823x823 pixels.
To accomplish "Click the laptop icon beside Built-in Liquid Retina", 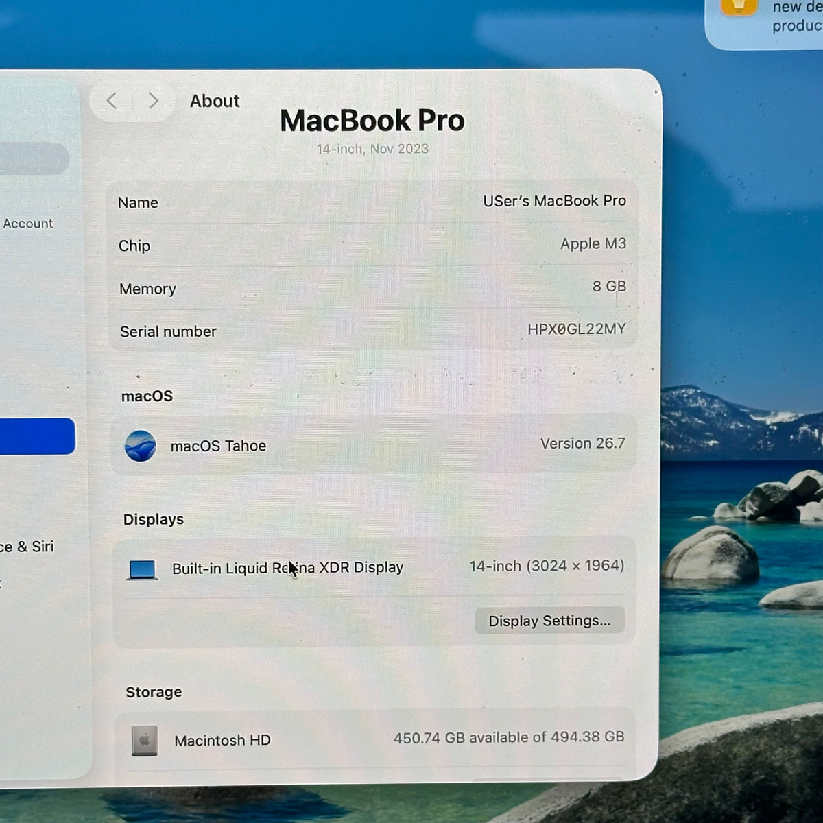I will click(x=143, y=569).
